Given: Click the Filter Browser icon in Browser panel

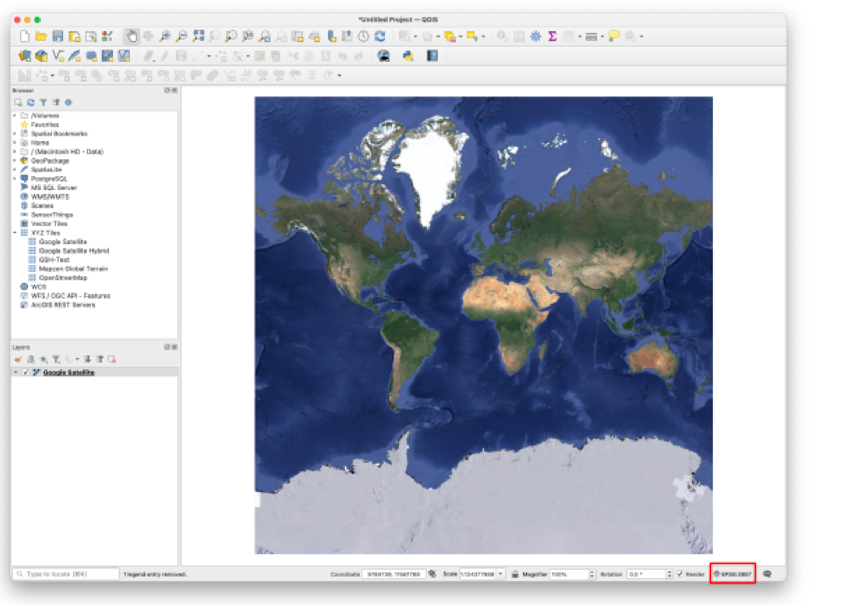Looking at the screenshot, I should (43, 102).
